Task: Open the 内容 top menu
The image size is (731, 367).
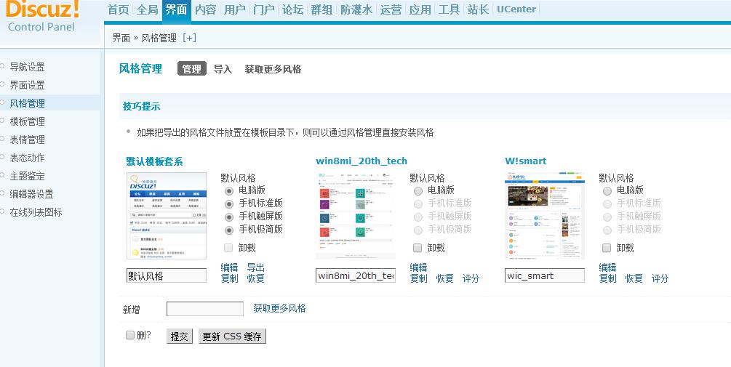Action: point(206,9)
